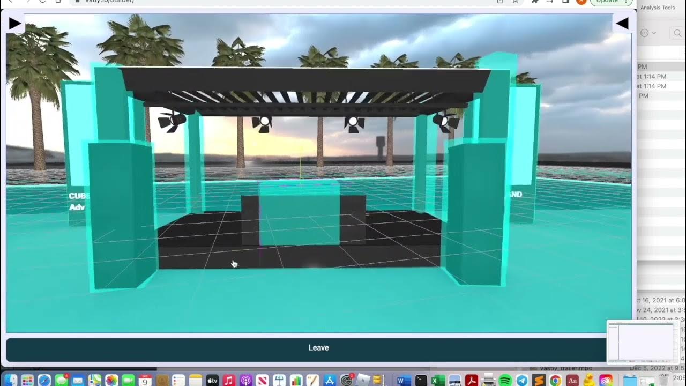Open Podcasts from the Dock
Viewport: 686px width, 386px height.
(x=246, y=380)
